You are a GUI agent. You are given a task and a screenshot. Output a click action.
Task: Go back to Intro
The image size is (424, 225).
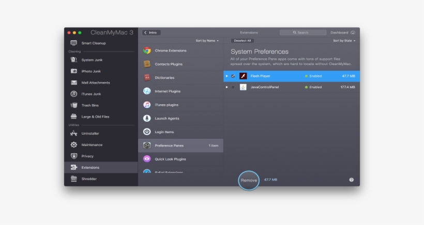point(152,33)
